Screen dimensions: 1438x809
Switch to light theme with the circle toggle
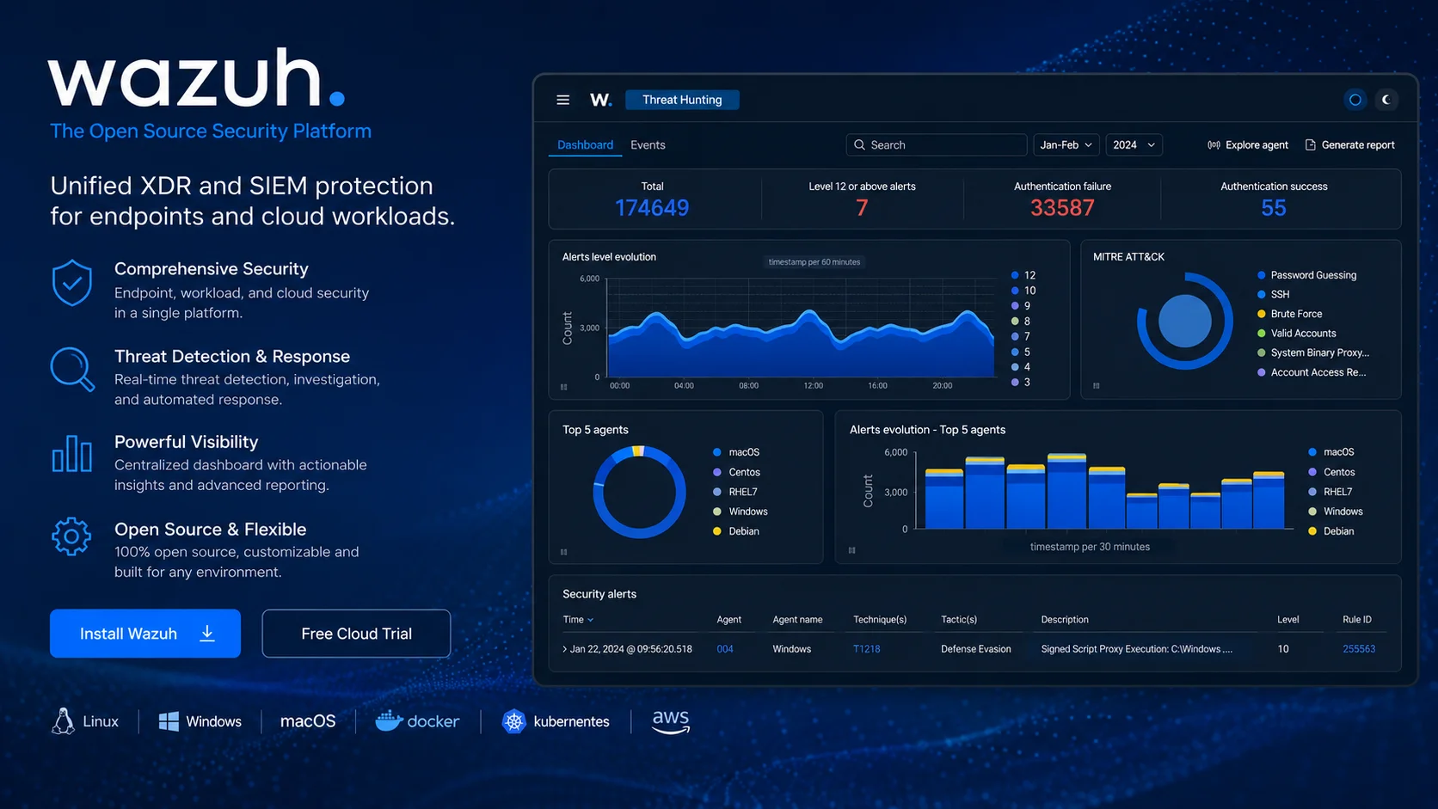click(x=1355, y=100)
